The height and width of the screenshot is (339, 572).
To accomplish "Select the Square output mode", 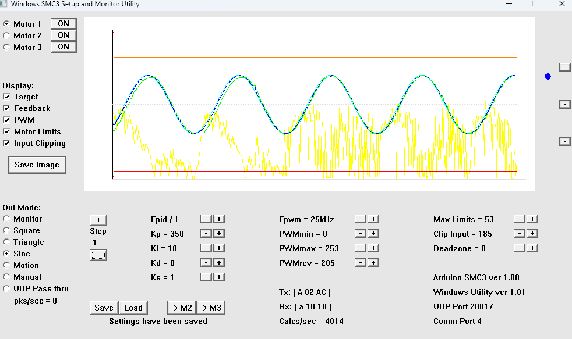I will [6, 230].
